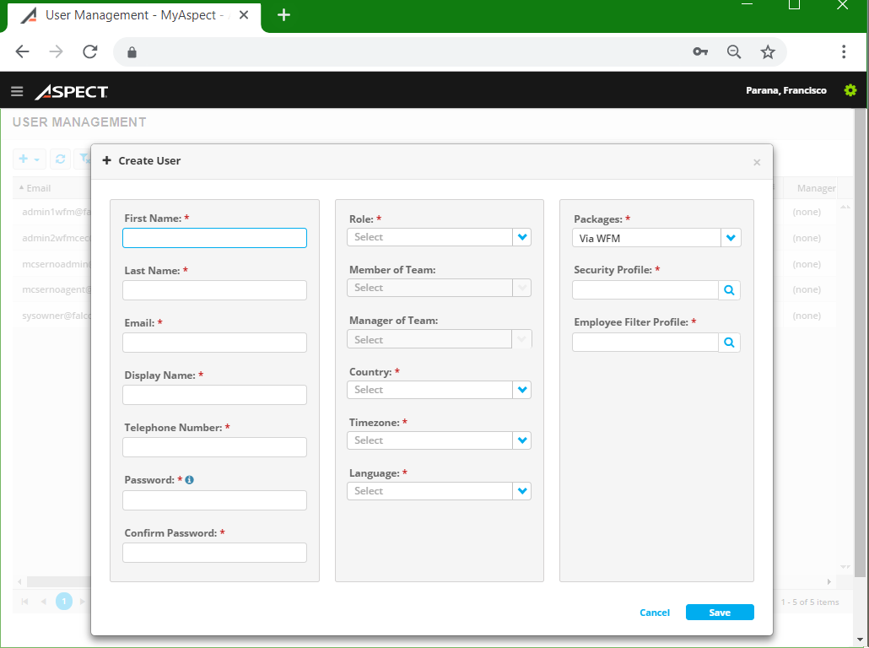
Task: Bookmark the page with the star icon
Action: click(768, 51)
